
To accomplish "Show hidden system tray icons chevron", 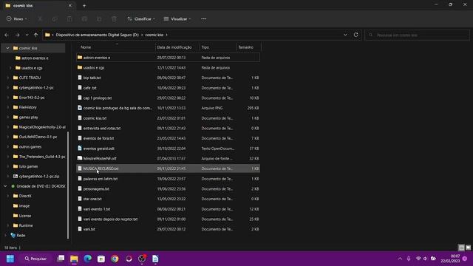I will tap(400, 259).
